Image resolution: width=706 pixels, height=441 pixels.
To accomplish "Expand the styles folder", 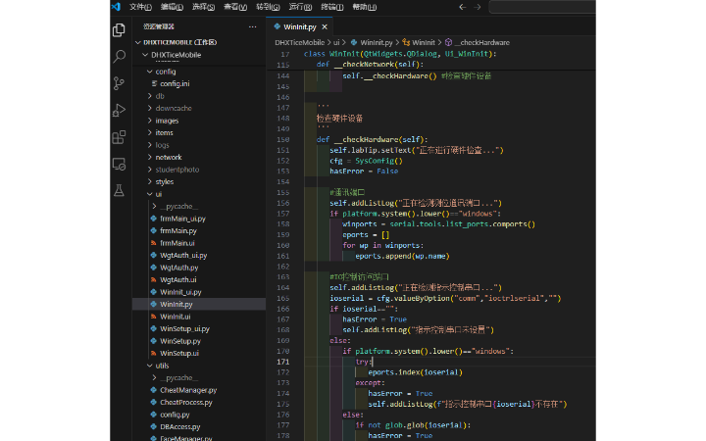I will point(199,182).
